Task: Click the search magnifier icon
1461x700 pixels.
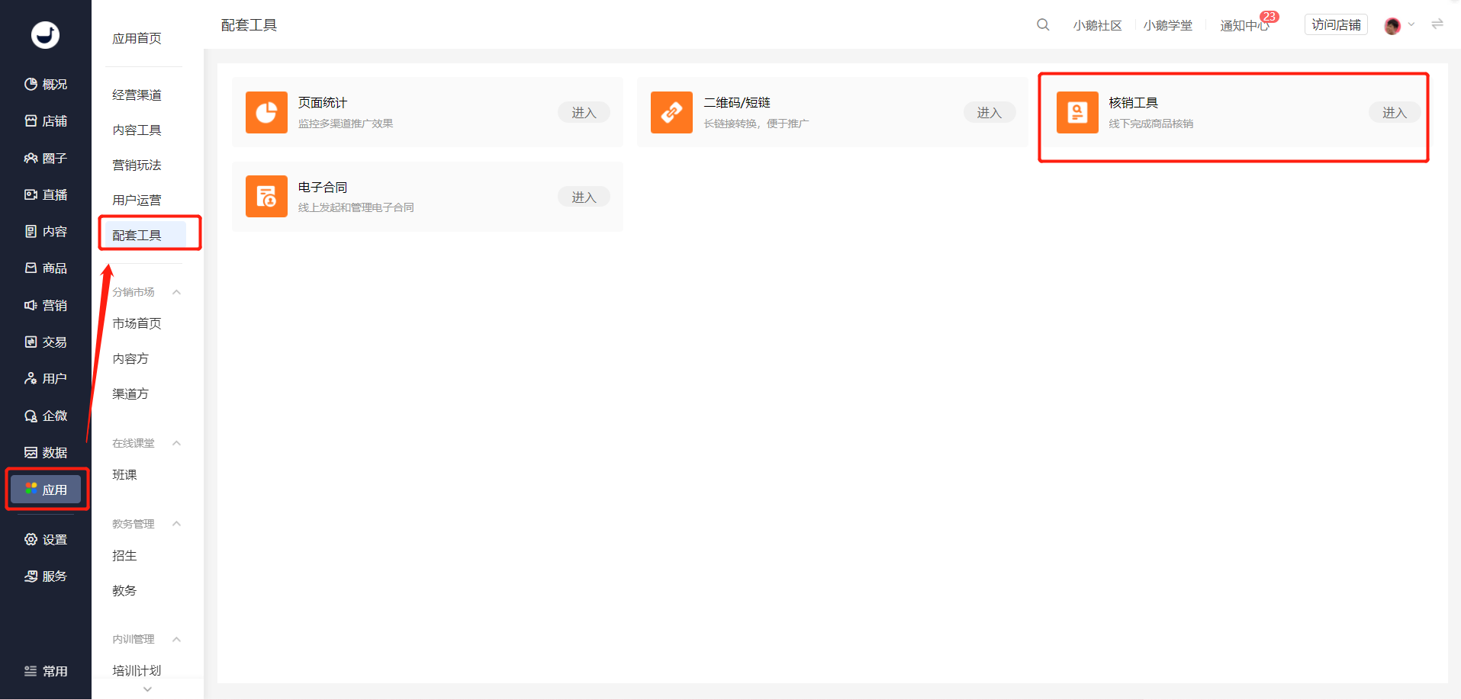Action: point(1043,25)
